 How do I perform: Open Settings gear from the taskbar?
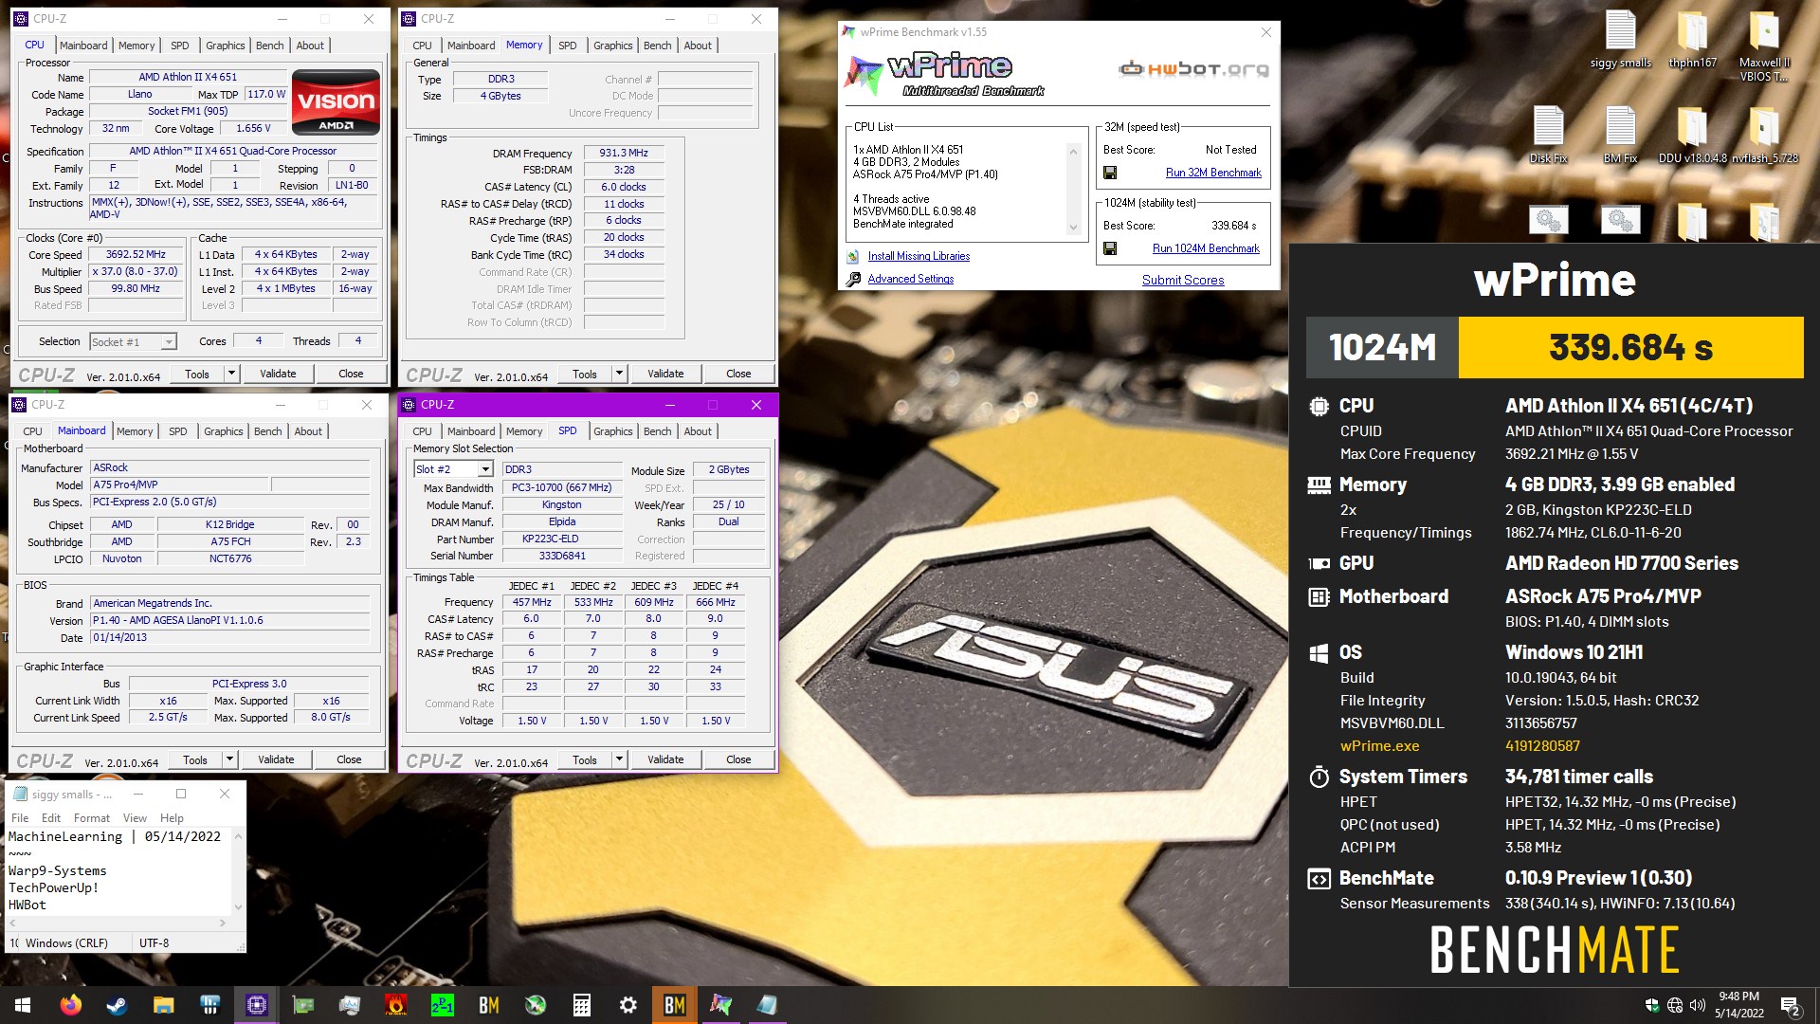(x=628, y=1005)
